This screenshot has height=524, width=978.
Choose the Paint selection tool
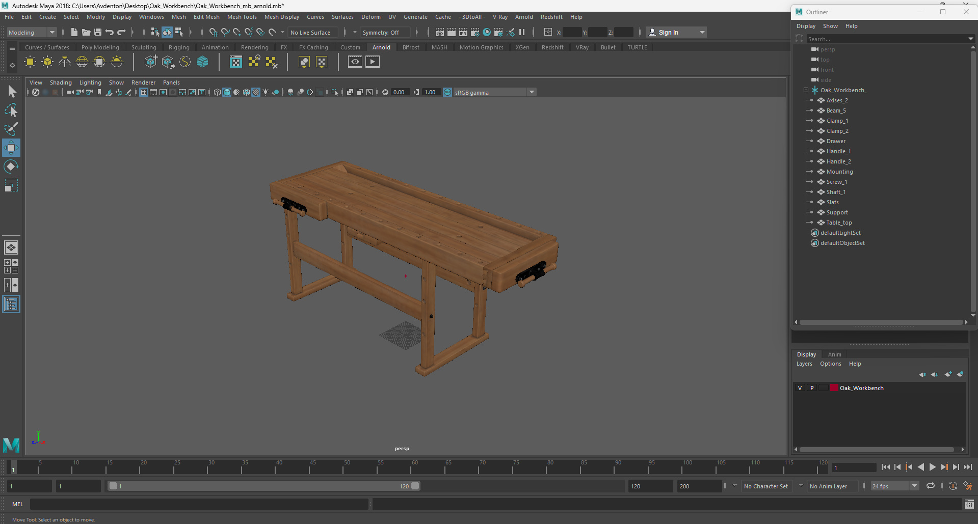click(x=11, y=129)
